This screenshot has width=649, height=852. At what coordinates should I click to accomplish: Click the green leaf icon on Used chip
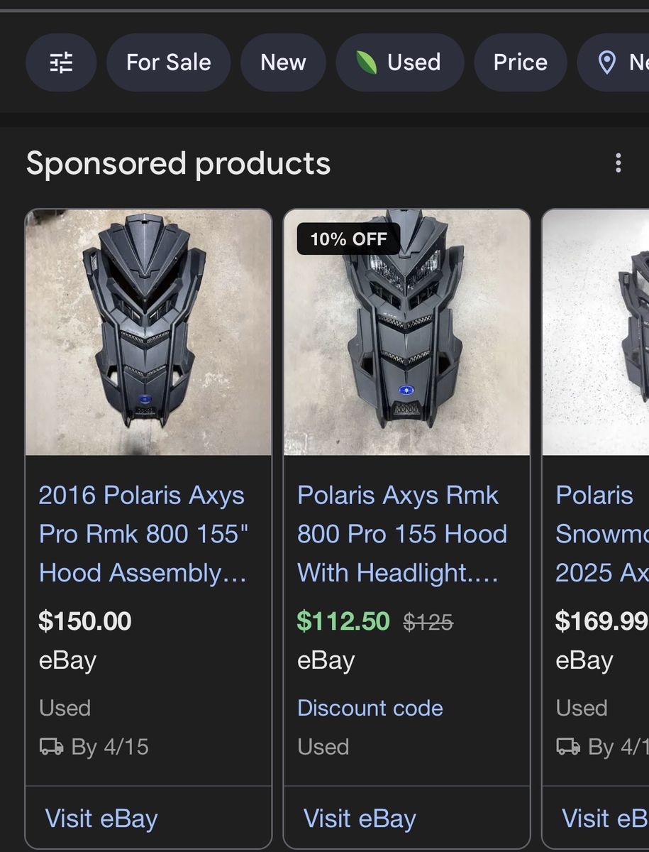(367, 62)
